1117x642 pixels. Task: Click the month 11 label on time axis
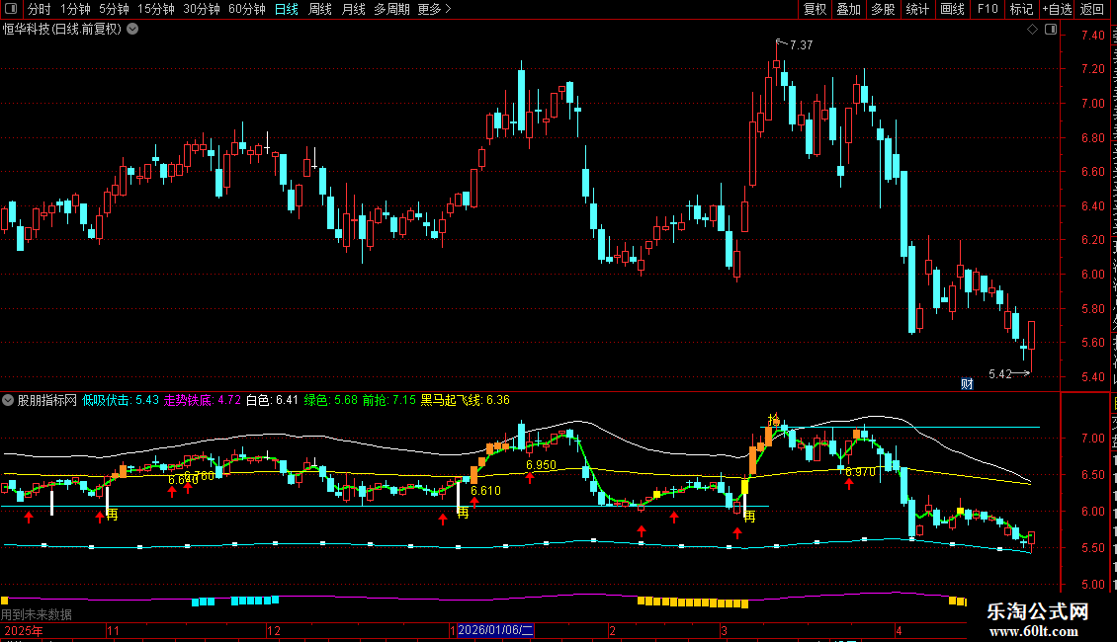point(113,630)
